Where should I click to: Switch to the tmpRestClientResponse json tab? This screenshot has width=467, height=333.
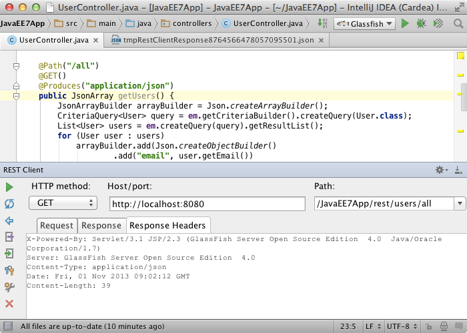217,40
